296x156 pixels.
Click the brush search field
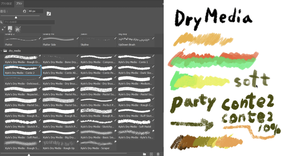point(29,22)
